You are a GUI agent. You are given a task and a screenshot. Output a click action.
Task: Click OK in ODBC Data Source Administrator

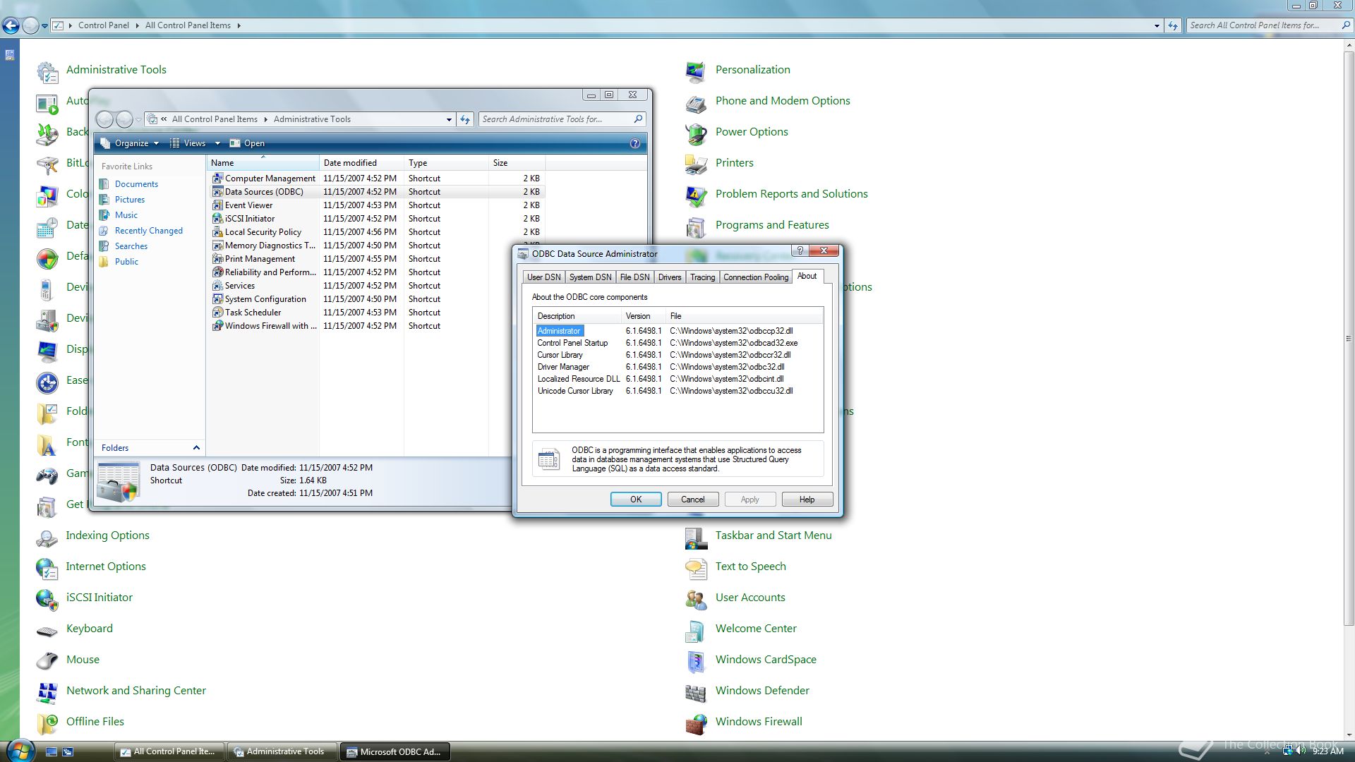636,500
